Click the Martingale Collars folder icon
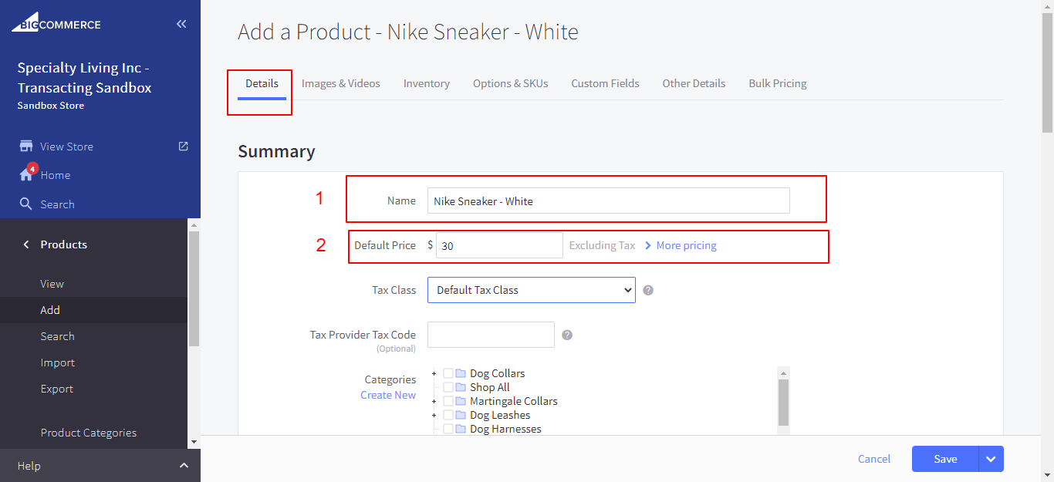Viewport: 1054px width, 482px height. click(x=461, y=401)
